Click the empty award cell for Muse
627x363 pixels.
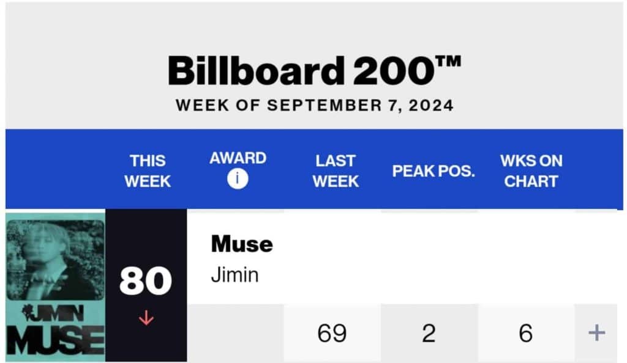[x=236, y=333]
